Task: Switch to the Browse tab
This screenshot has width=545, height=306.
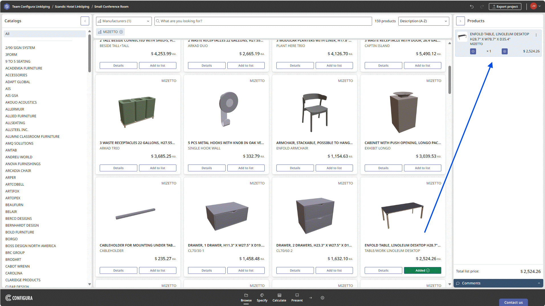Action: [x=246, y=298]
